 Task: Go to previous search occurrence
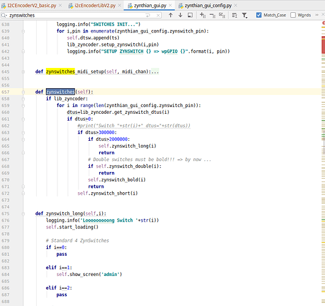tap(171, 15)
